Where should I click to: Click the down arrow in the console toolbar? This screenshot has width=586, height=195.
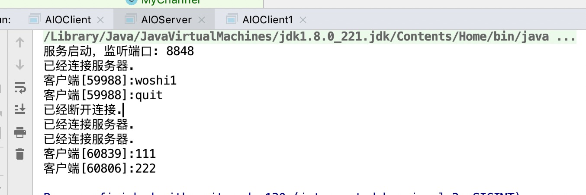pyautogui.click(x=20, y=65)
